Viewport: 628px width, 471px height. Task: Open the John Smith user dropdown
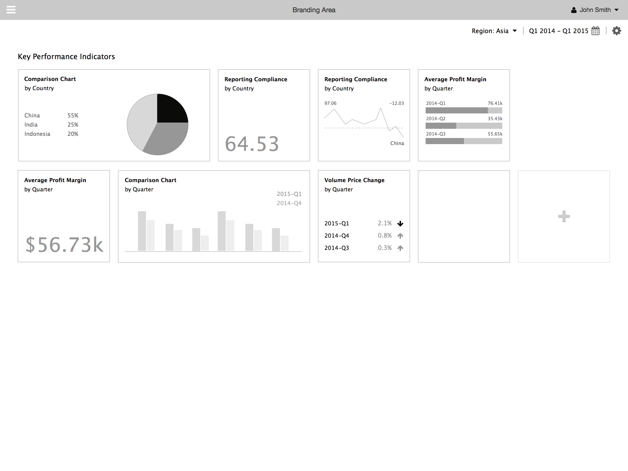click(x=595, y=10)
